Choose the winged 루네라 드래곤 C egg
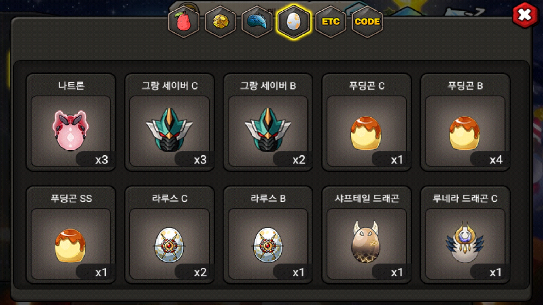 (465, 235)
